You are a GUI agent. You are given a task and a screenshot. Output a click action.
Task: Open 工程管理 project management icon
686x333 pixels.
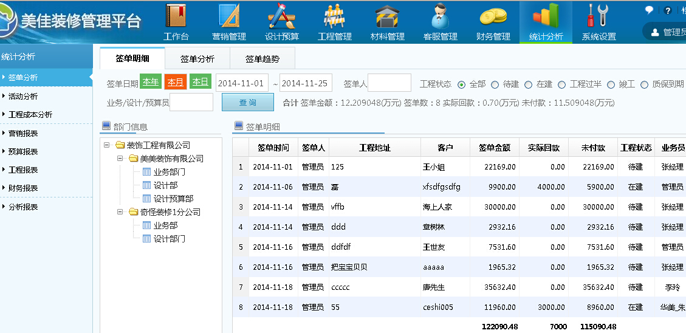point(335,22)
